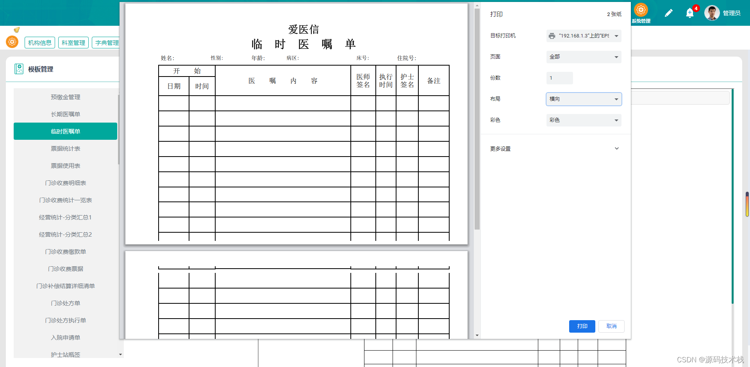Select 长期医嘱单 in template list

(65, 114)
